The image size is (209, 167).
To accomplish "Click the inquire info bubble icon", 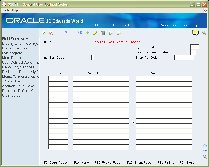I will click(x=80, y=33).
